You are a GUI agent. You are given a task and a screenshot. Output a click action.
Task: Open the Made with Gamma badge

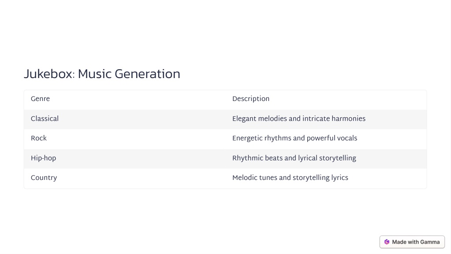(x=412, y=242)
